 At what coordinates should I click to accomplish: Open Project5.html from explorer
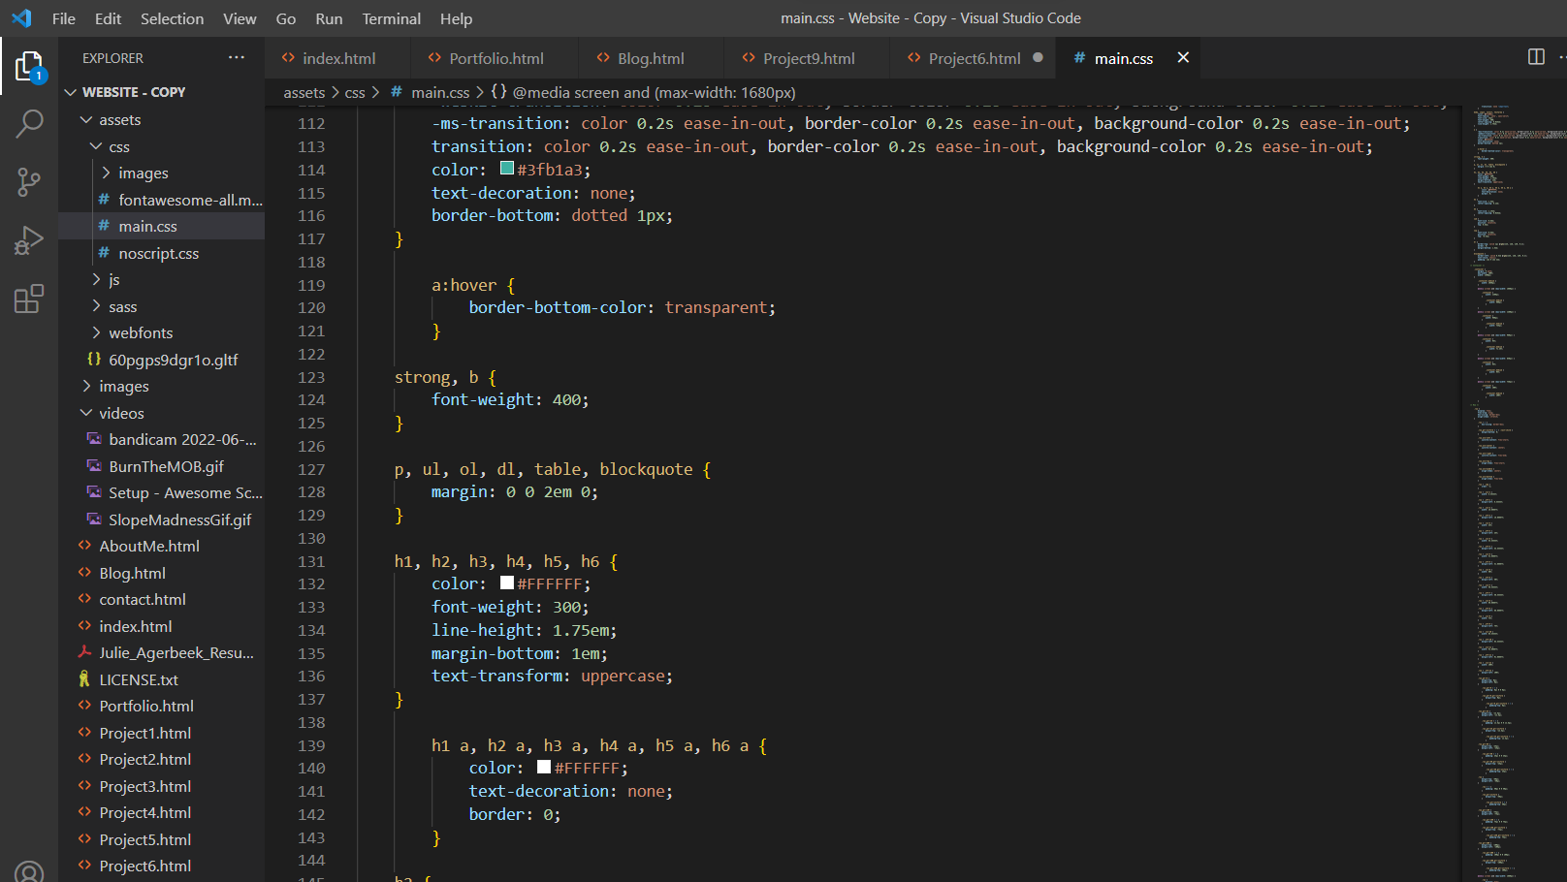point(161,839)
